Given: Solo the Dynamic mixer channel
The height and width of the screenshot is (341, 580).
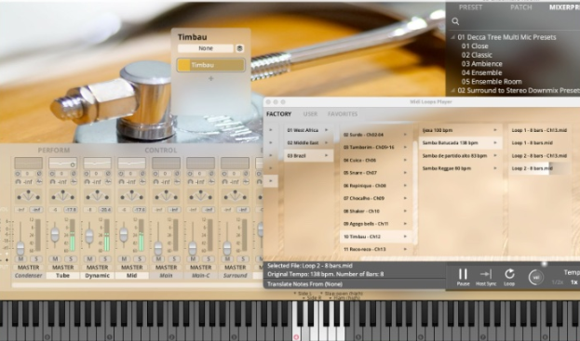Looking at the screenshot, I should (105, 258).
